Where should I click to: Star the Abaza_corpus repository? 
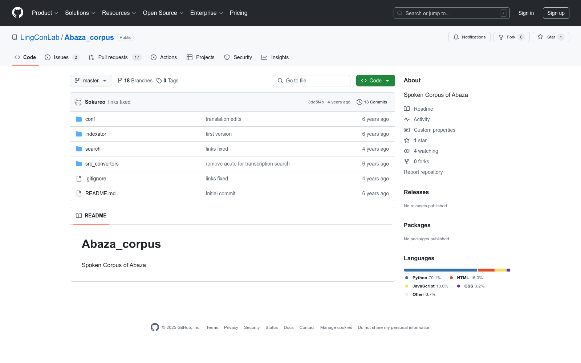(x=551, y=37)
